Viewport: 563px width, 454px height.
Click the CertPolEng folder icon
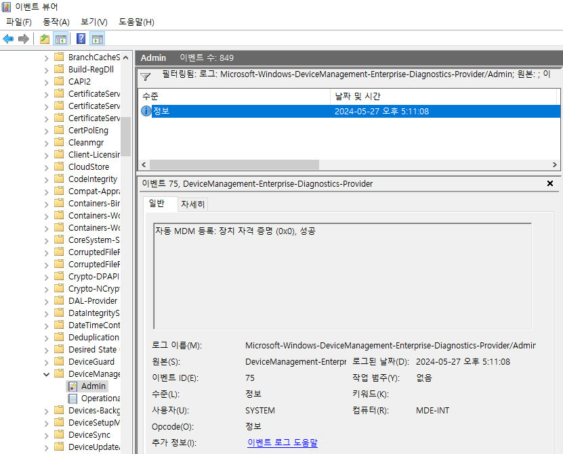click(x=59, y=130)
